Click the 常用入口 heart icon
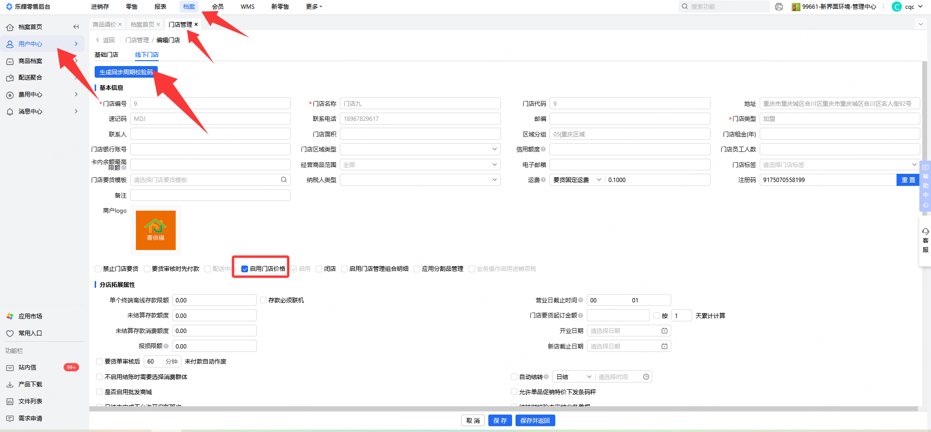Image resolution: width=931 pixels, height=432 pixels. (10, 333)
